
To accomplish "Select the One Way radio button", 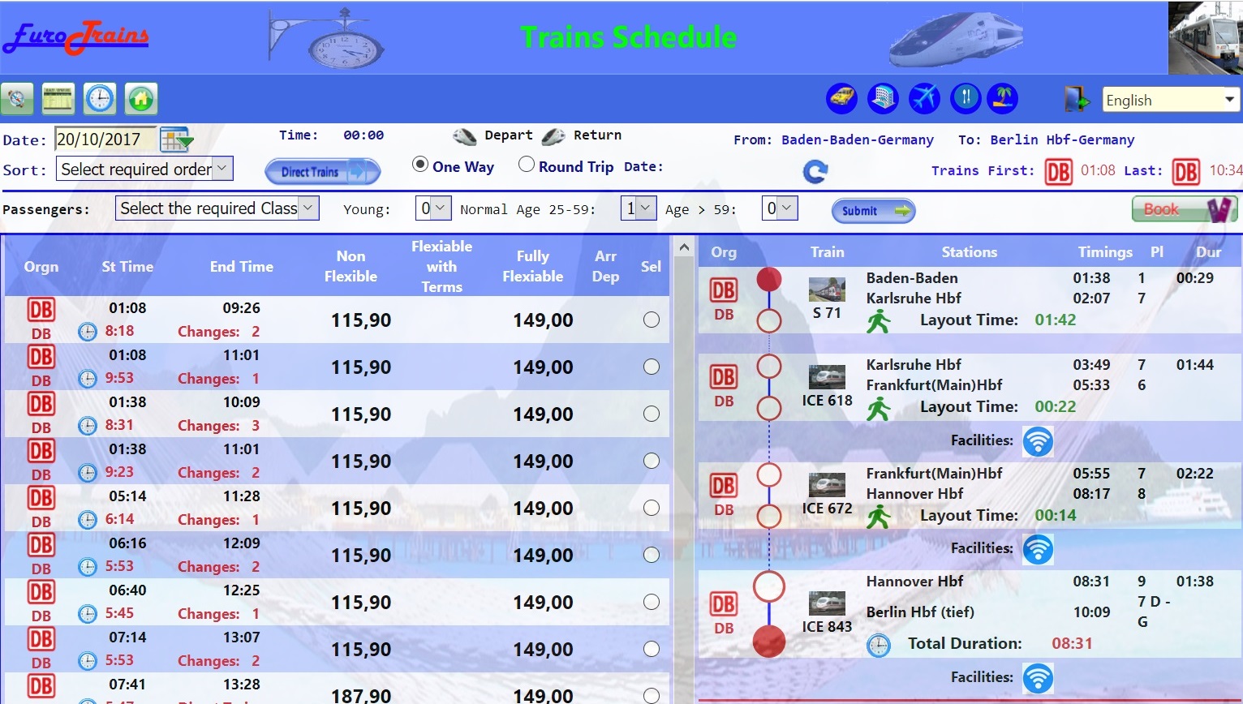I will point(420,165).
